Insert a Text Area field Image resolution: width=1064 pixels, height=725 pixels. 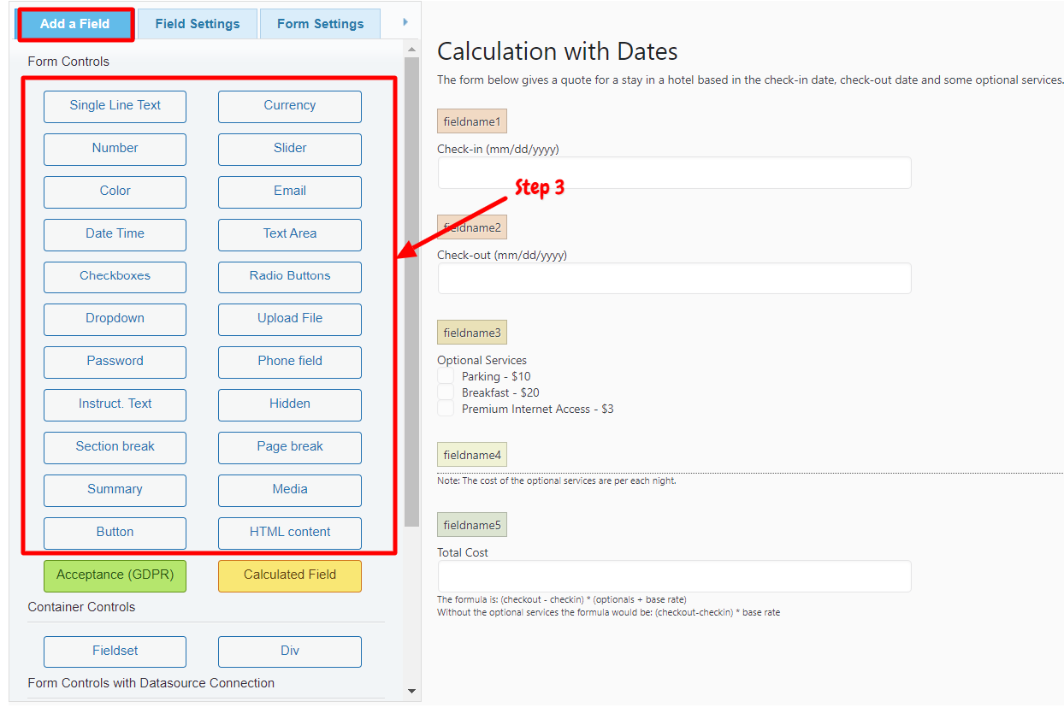[x=290, y=234]
